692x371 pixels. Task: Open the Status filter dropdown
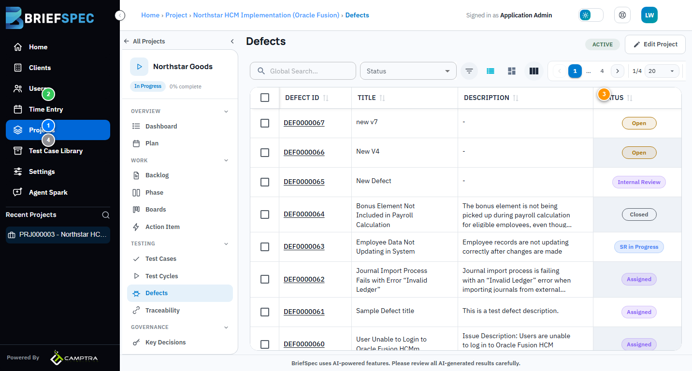[x=408, y=71]
